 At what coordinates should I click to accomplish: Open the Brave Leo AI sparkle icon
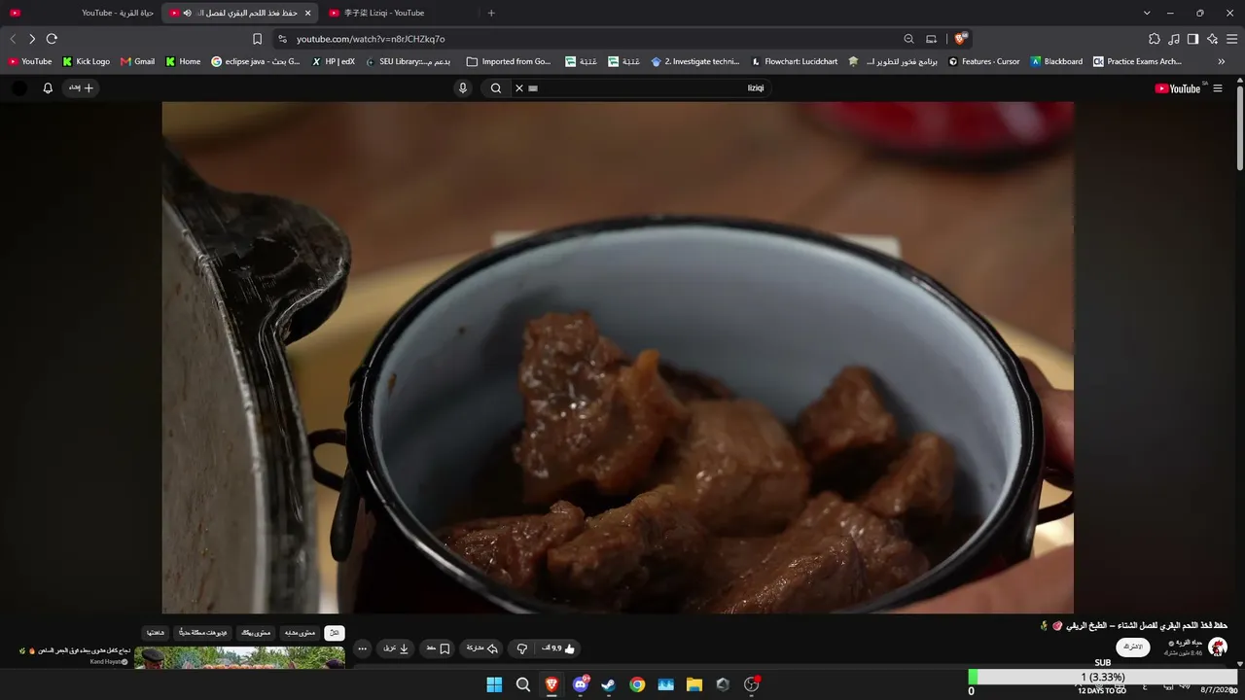(x=1212, y=39)
